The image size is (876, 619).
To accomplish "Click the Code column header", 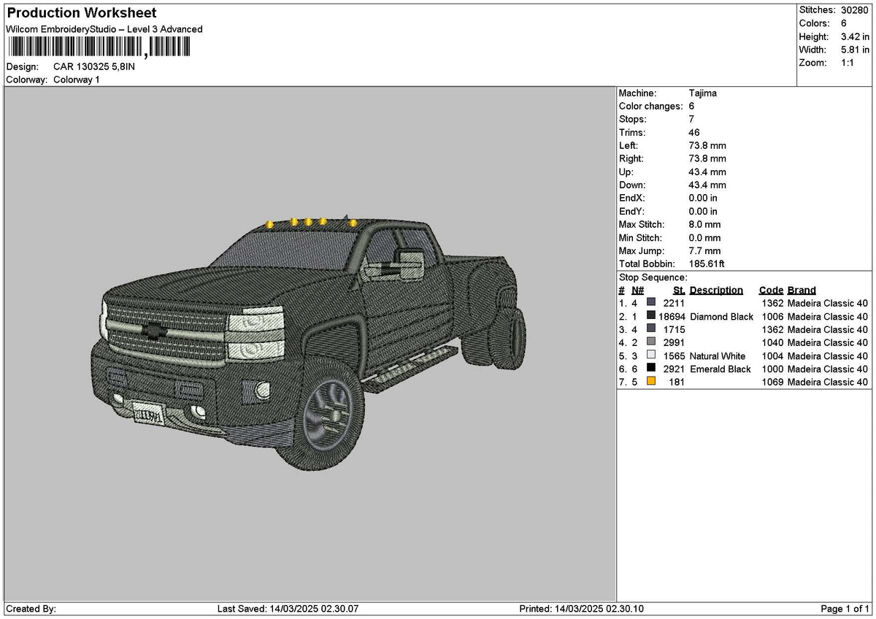I will [771, 291].
